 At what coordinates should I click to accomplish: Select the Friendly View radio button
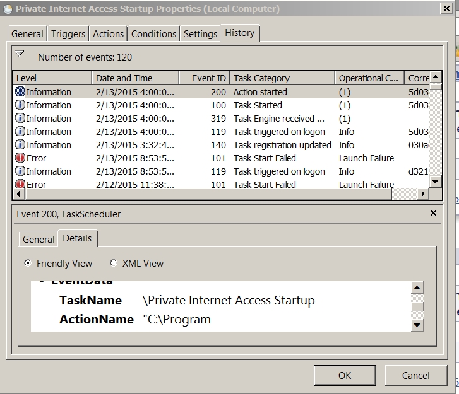tap(28, 263)
